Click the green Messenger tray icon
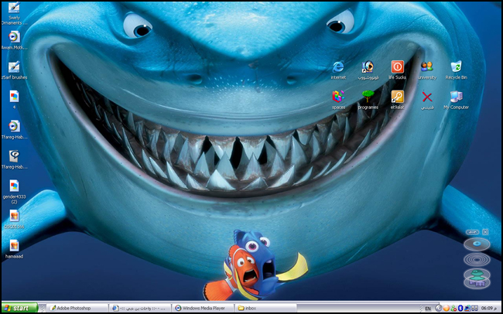 [x=453, y=309]
